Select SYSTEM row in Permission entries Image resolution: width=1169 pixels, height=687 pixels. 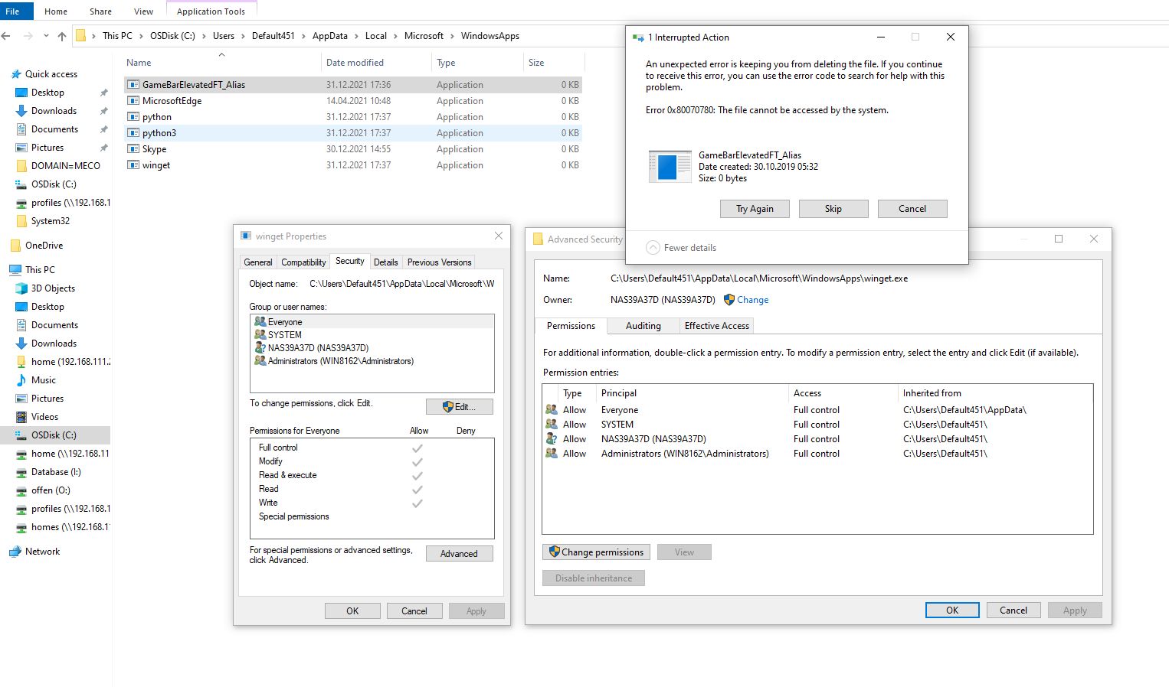click(817, 425)
